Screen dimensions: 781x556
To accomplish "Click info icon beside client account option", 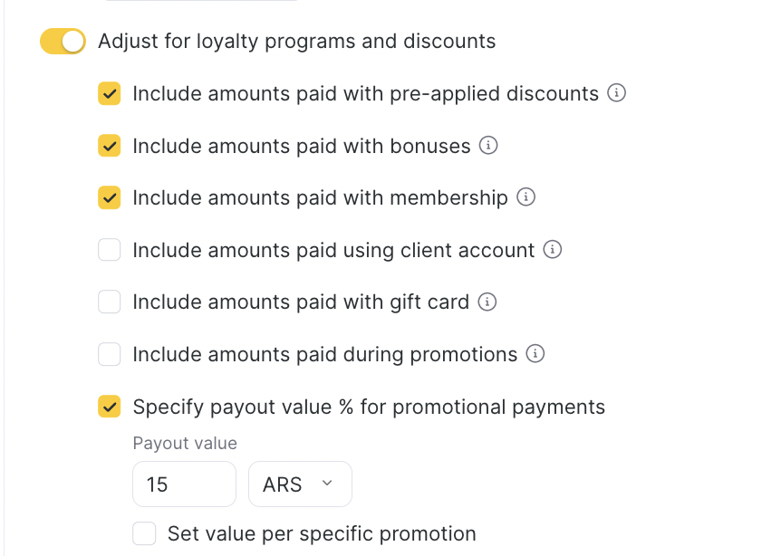I will (x=553, y=250).
